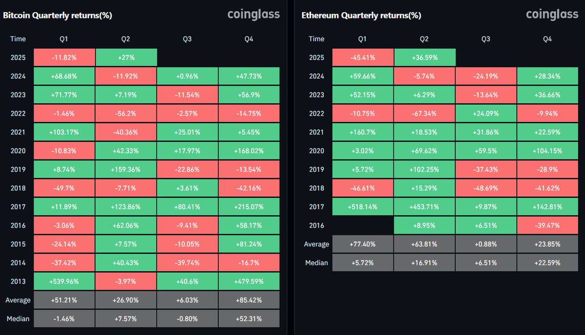Click Q3 column header in Bitcoin table
The image size is (585, 335).
(188, 39)
